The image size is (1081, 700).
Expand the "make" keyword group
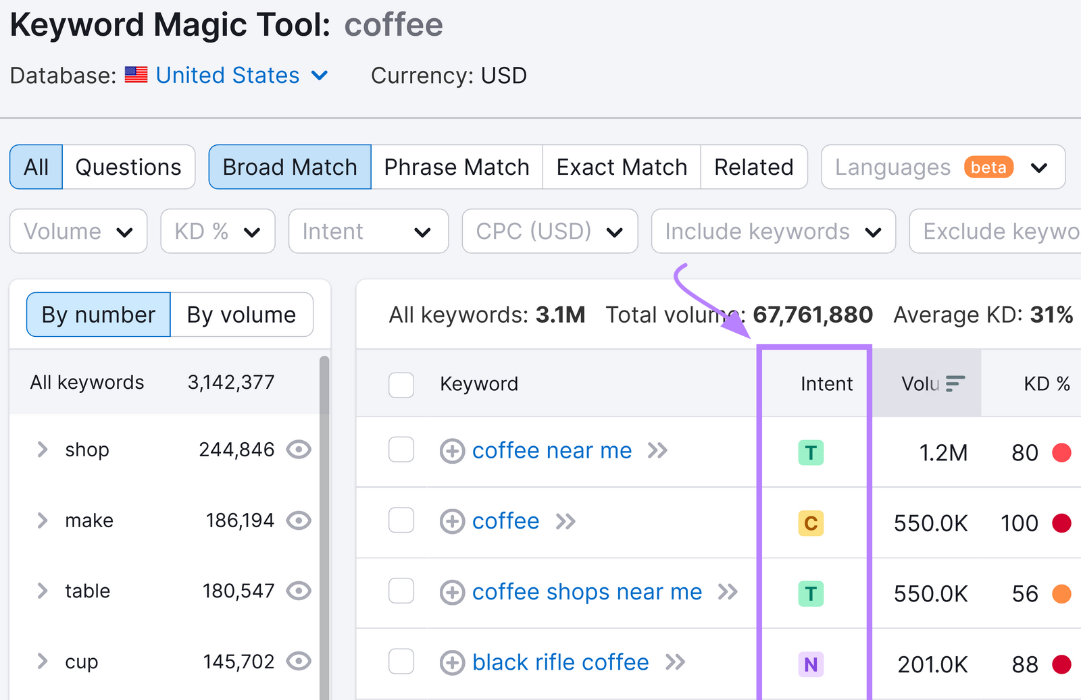pyautogui.click(x=42, y=520)
